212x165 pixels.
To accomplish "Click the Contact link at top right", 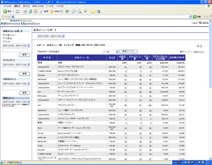I will pos(204,22).
